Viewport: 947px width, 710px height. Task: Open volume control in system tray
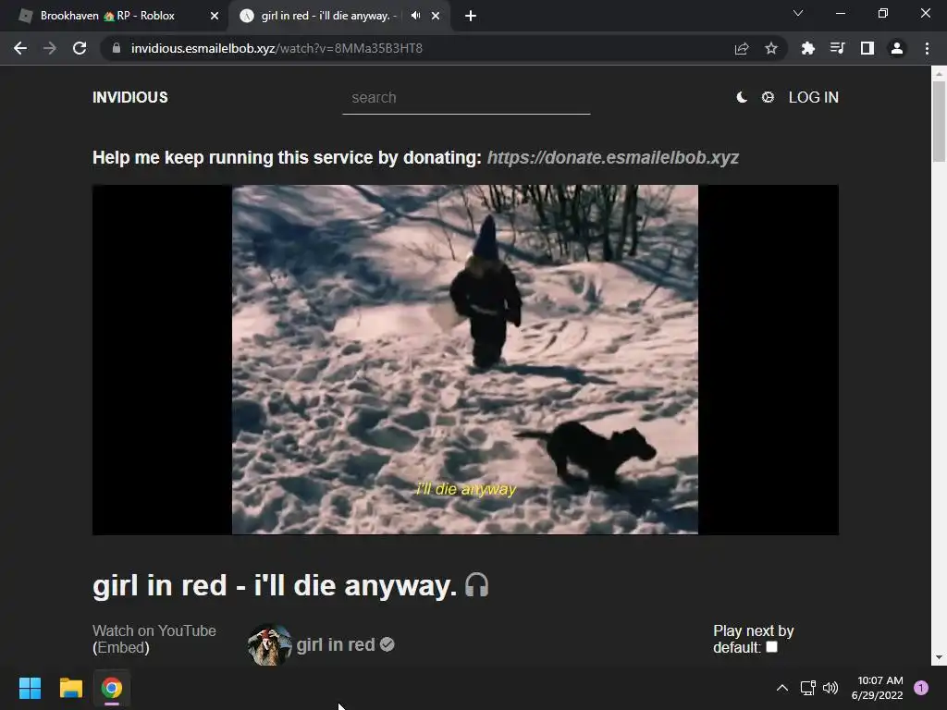(830, 688)
